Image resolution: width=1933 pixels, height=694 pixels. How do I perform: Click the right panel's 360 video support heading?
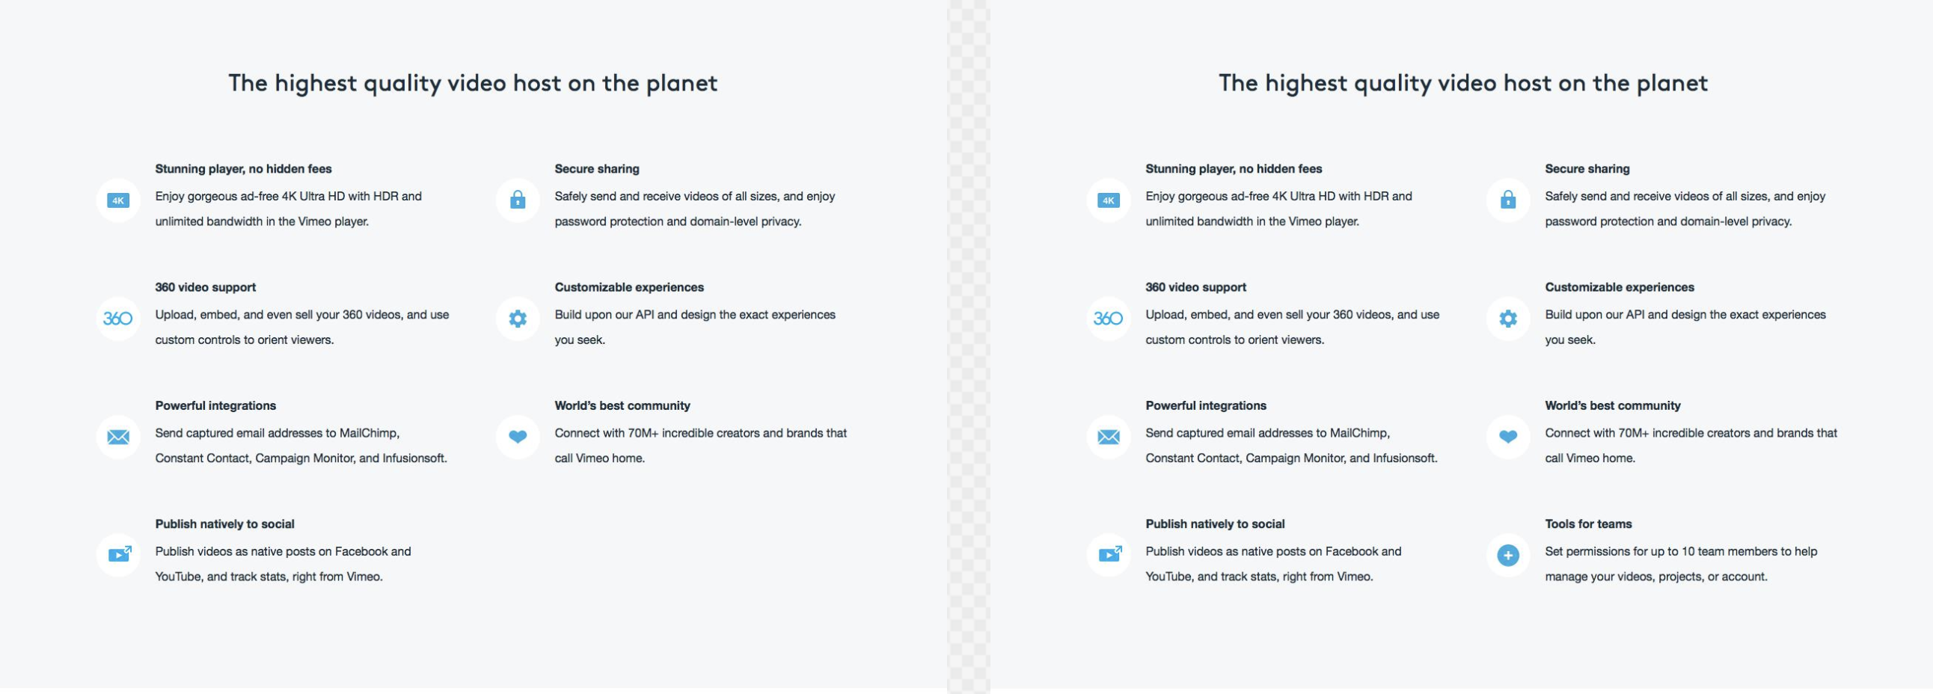click(1195, 287)
